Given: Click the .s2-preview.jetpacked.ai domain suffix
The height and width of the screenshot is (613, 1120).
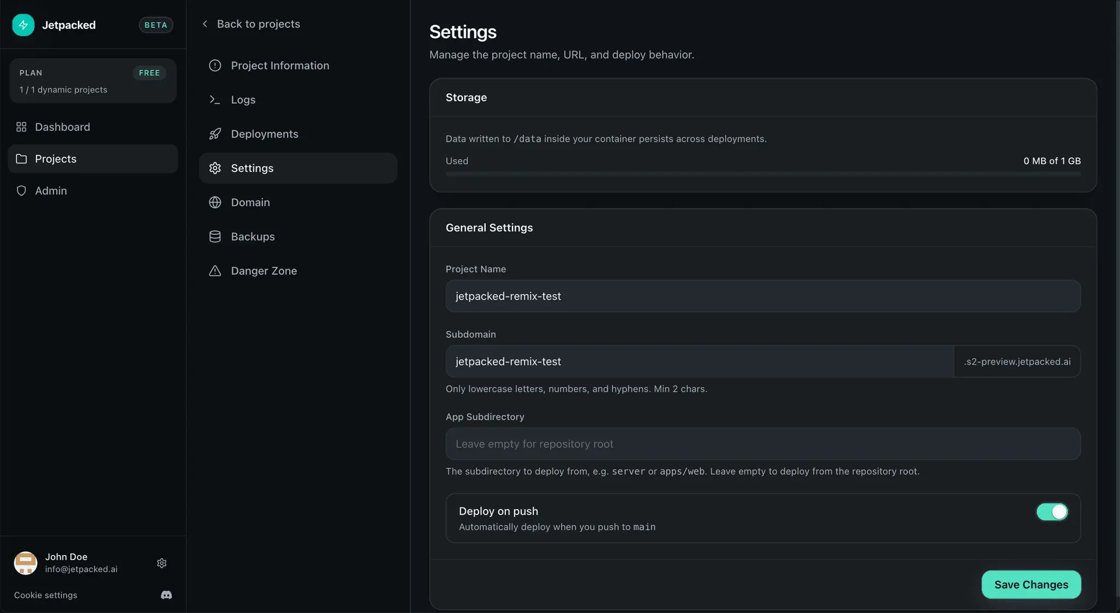Looking at the screenshot, I should pyautogui.click(x=1017, y=361).
